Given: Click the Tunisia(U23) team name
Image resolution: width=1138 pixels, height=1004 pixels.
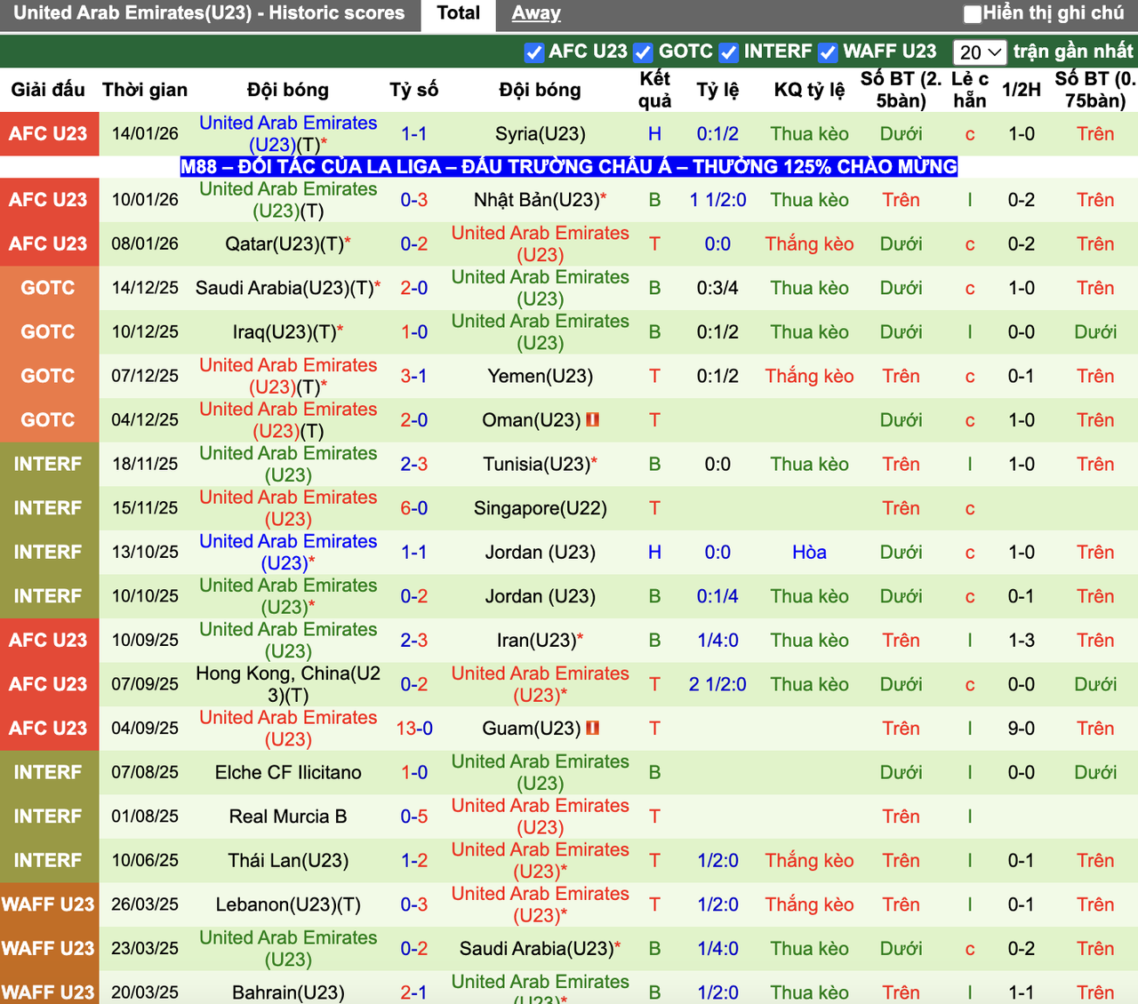Looking at the screenshot, I should click(x=537, y=464).
